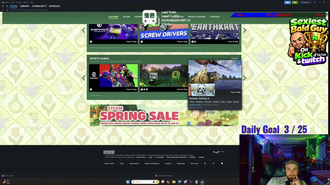Screen dimensions: 330x185
Task: Open the Windows Start menu
Action: [128, 182]
